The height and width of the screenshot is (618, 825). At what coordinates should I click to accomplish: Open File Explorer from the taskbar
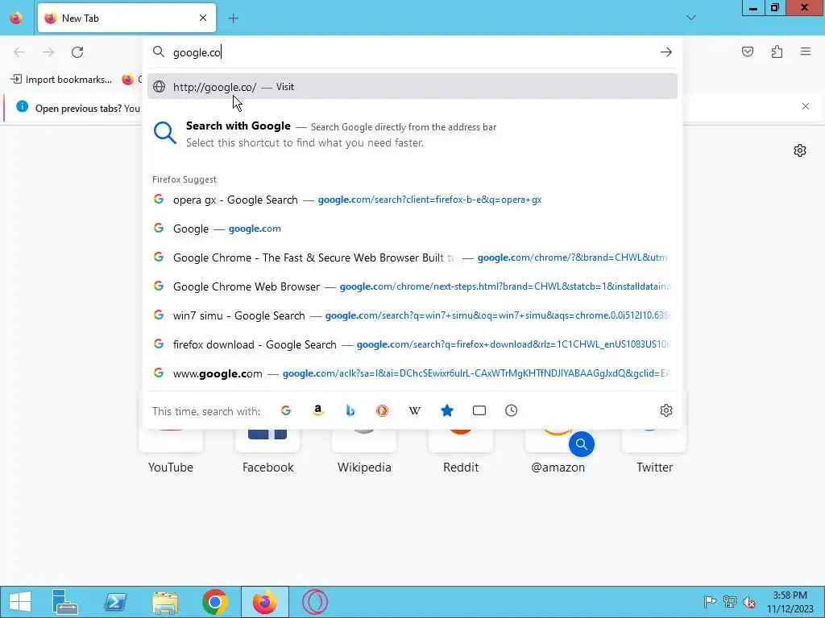pos(164,602)
